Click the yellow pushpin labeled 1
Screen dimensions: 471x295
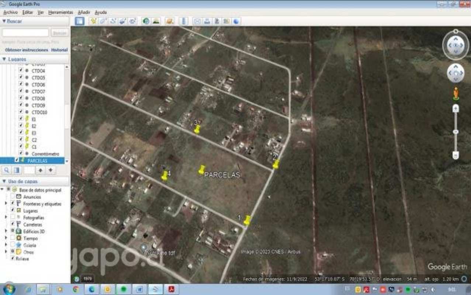click(x=247, y=220)
